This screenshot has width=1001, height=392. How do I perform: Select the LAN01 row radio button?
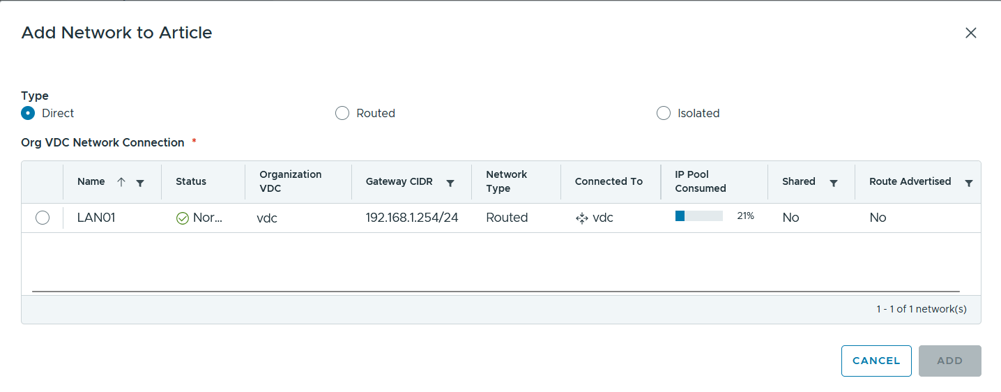pos(43,218)
